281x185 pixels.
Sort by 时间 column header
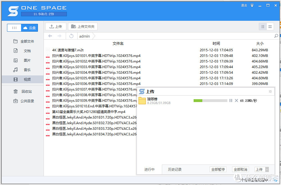pos(216,43)
